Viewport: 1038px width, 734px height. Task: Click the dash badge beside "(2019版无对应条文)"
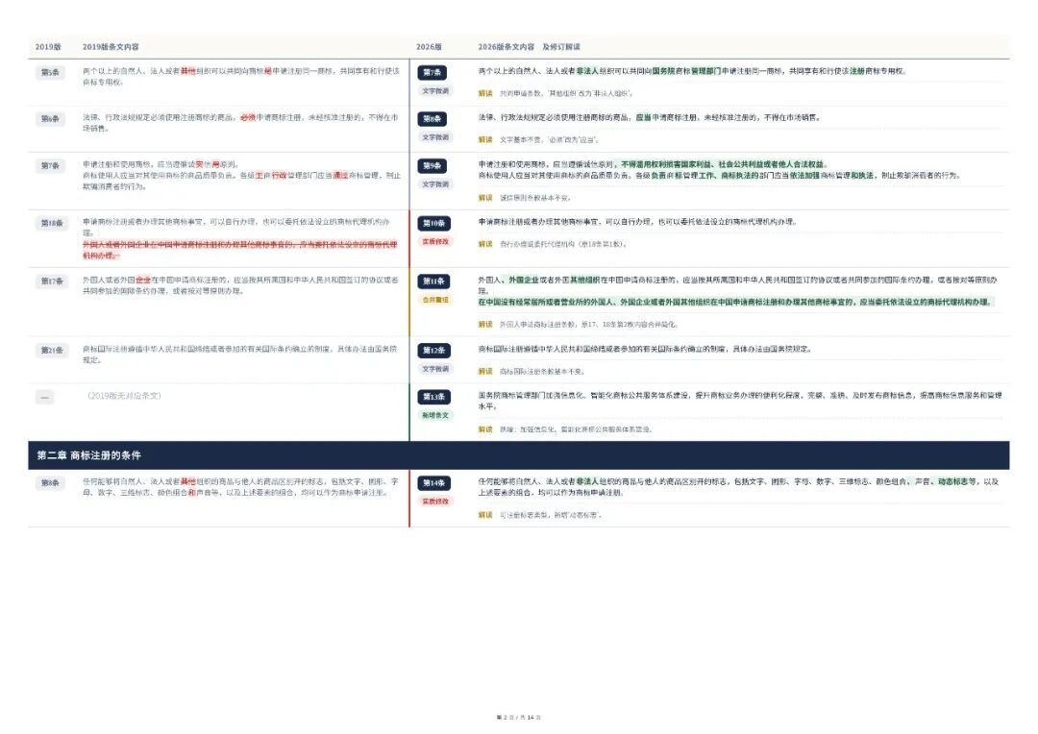coord(45,397)
